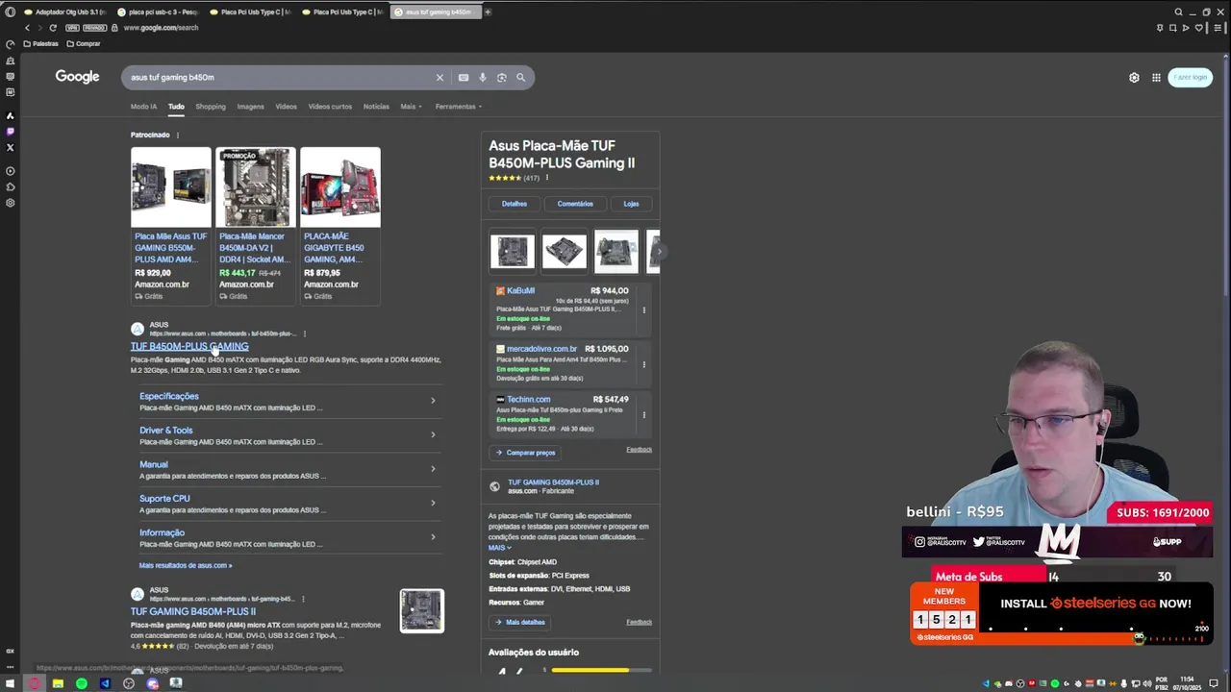Viewport: 1231px width, 692px height.
Task: Open the more options beside Patrocinado label
Action: 178,136
